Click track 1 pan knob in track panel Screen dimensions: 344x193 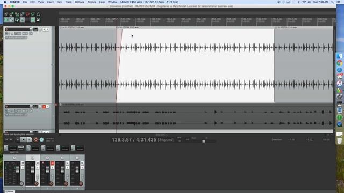[x=40, y=29]
